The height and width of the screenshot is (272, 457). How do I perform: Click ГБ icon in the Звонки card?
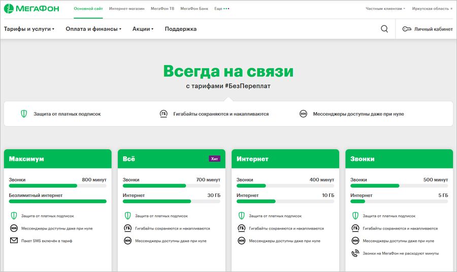tap(355, 228)
